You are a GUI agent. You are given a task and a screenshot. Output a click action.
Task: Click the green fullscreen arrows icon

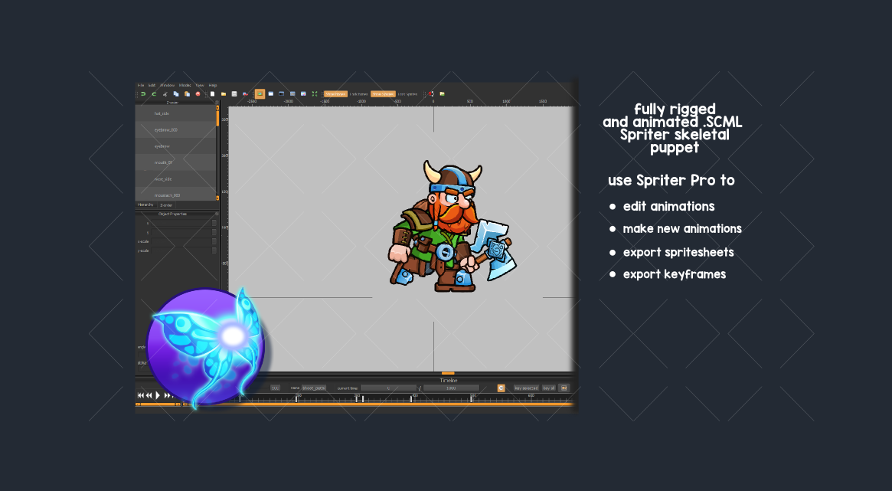click(x=314, y=94)
